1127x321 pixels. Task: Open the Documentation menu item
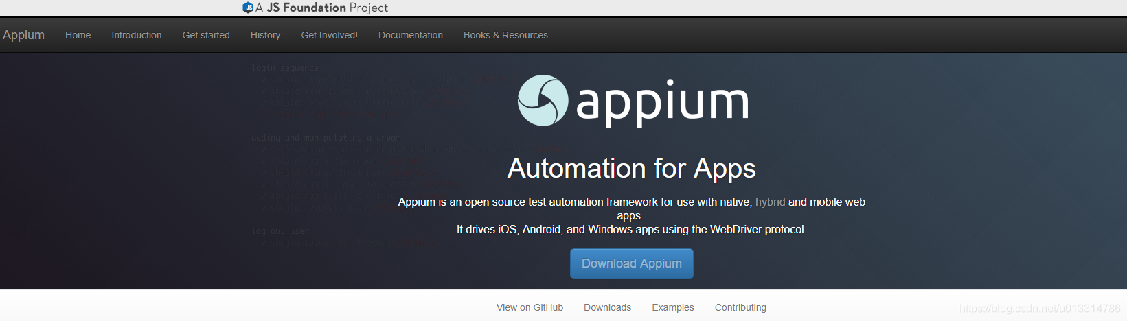411,35
